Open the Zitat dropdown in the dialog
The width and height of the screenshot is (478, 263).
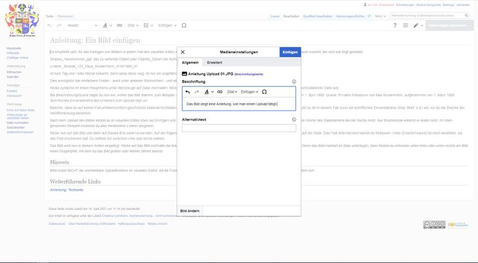tap(232, 92)
